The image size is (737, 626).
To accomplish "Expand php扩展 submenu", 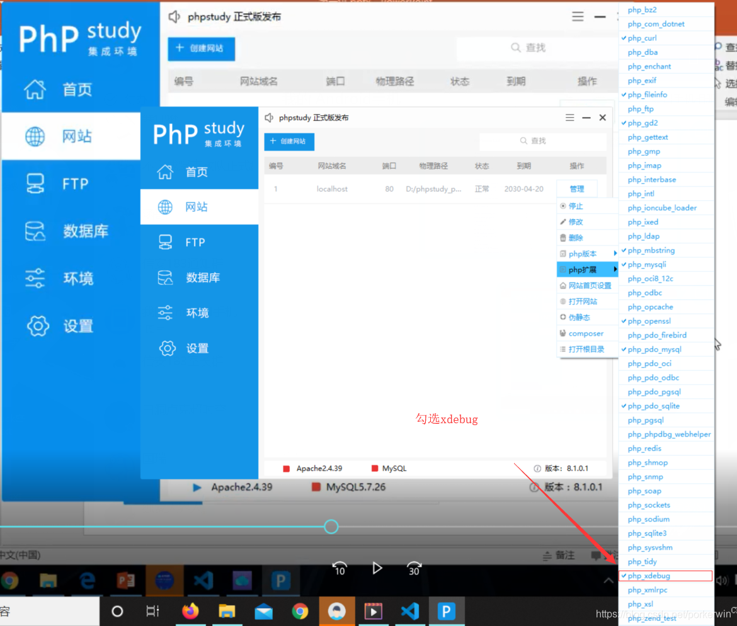I will coord(588,270).
